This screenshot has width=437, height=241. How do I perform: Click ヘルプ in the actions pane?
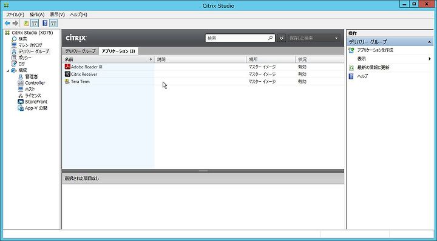tap(362, 76)
